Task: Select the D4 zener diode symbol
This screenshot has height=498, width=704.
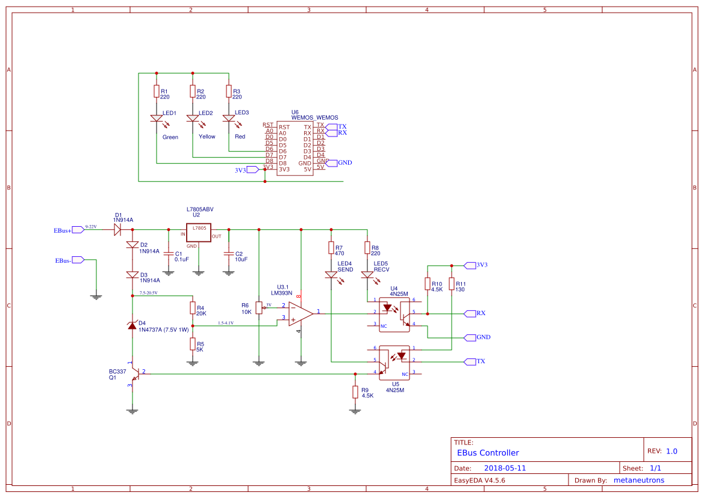Action: [x=132, y=326]
